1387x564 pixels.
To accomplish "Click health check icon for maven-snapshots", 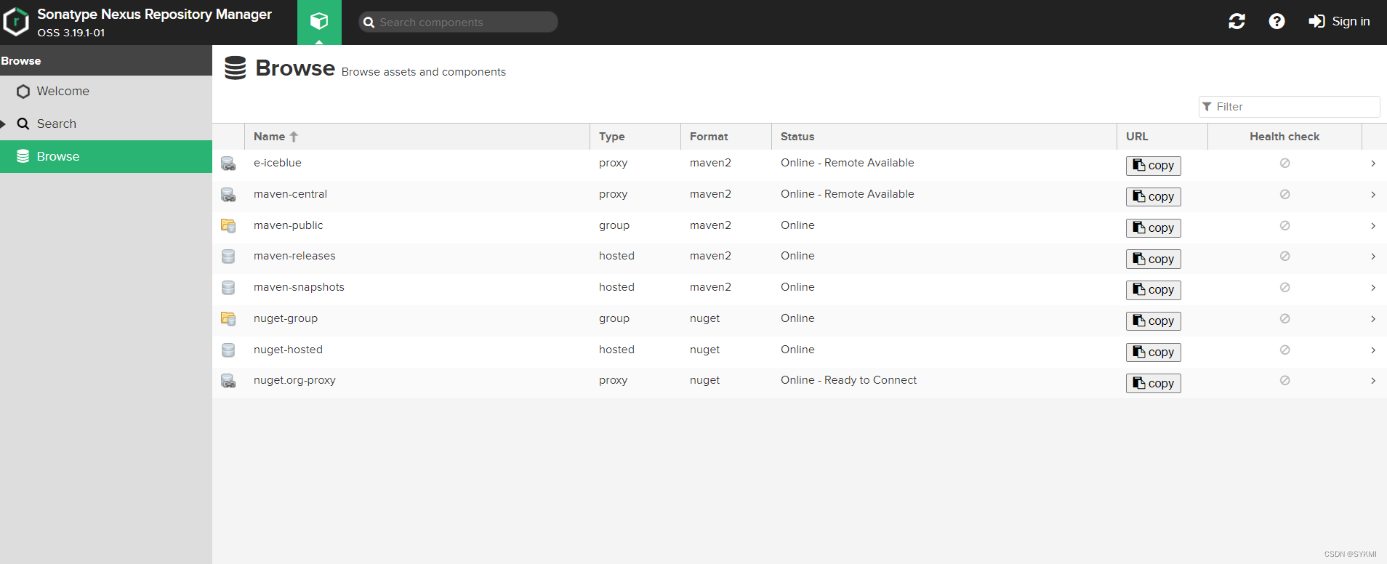I will click(1285, 287).
